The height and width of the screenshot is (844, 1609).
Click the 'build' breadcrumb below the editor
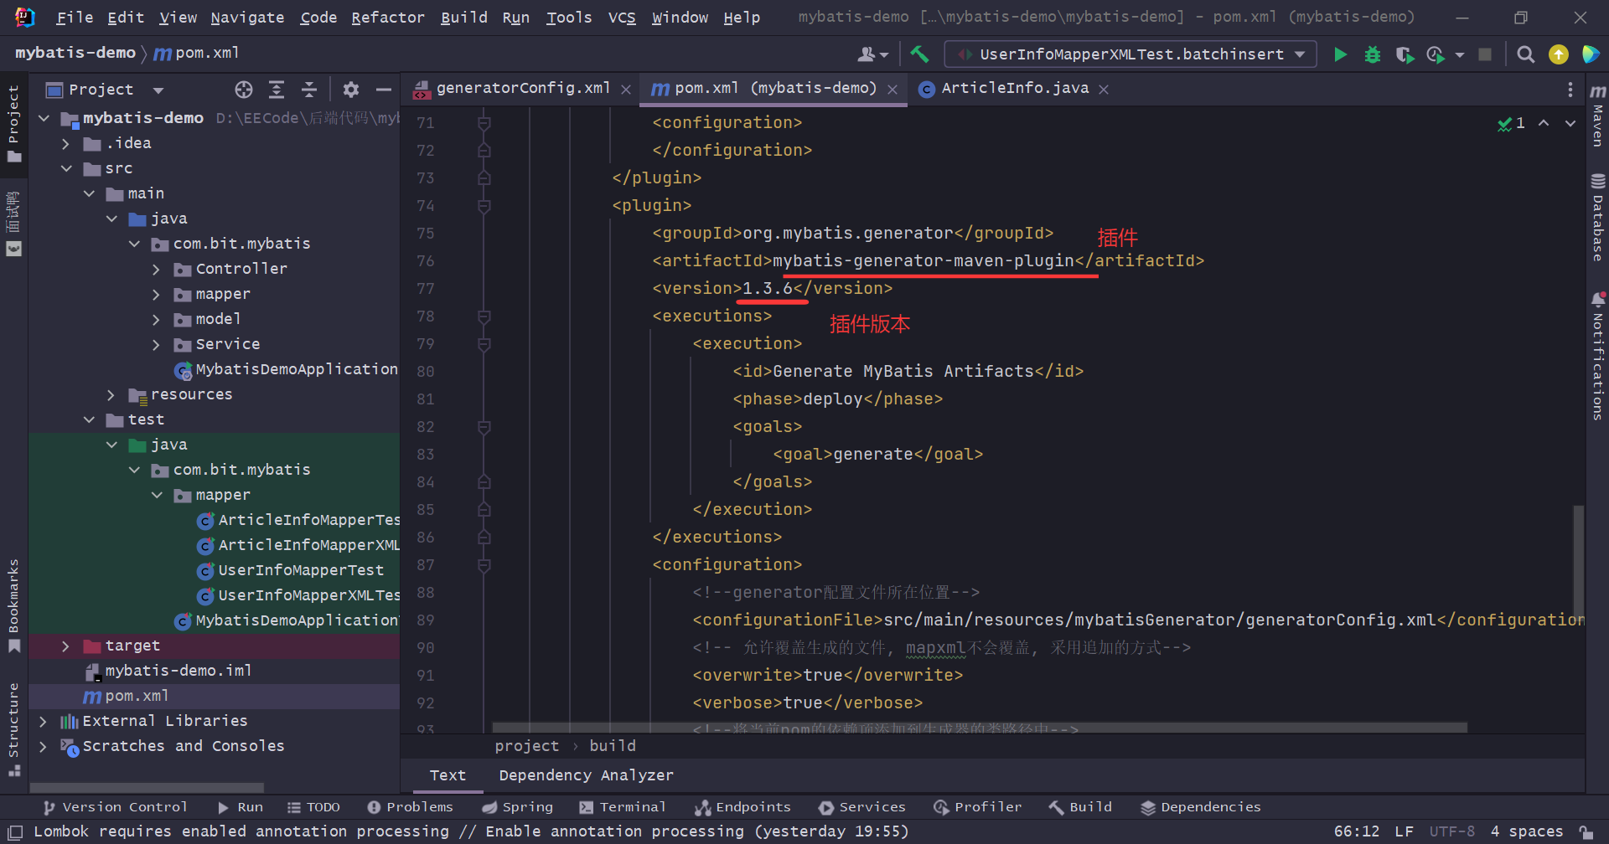click(x=613, y=746)
